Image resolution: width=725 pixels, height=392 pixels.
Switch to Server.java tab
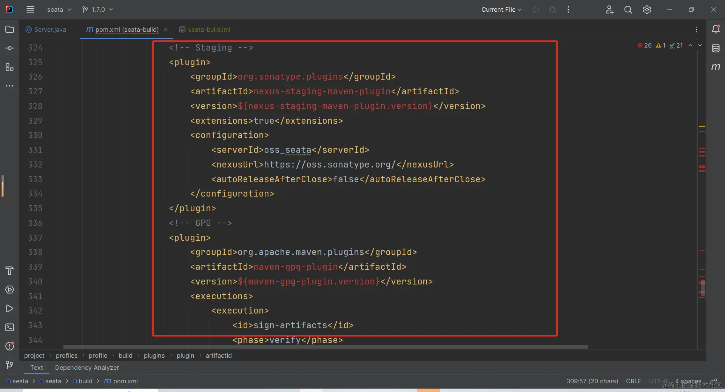coord(46,29)
